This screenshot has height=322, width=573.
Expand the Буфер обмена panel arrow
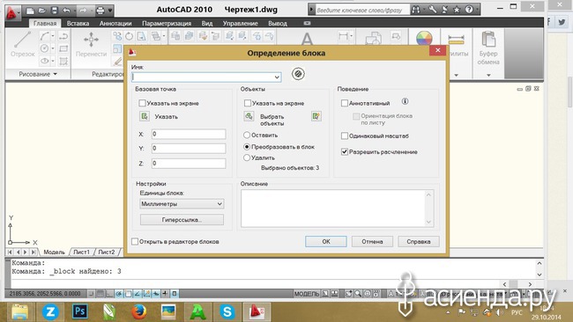(x=488, y=75)
